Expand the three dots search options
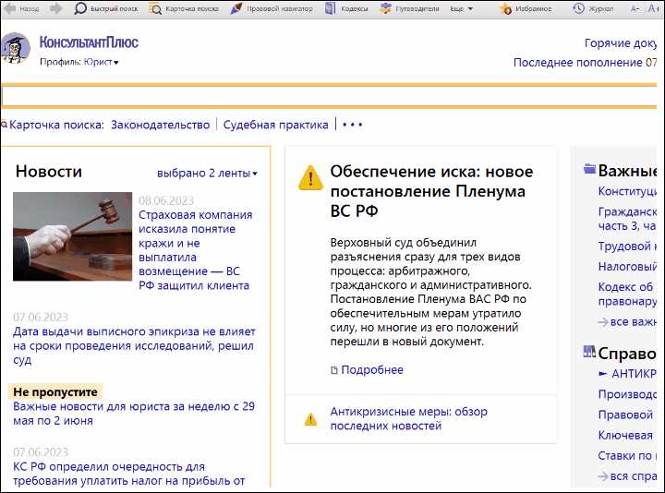This screenshot has width=665, height=493. (353, 125)
